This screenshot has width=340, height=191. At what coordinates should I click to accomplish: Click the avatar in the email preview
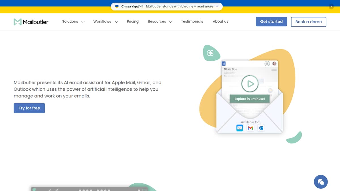274,64
